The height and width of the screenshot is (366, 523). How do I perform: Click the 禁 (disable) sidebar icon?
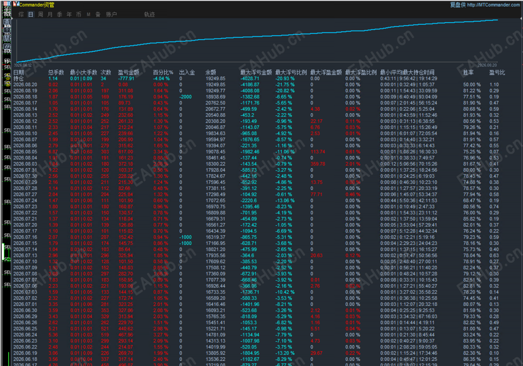7,38
